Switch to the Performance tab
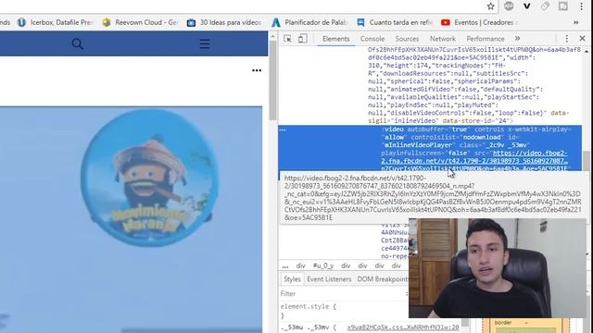 [x=486, y=39]
